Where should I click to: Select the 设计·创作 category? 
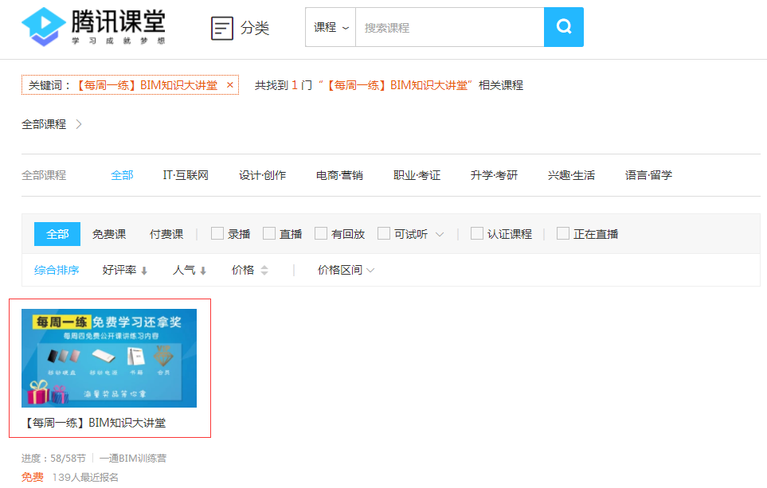click(262, 175)
